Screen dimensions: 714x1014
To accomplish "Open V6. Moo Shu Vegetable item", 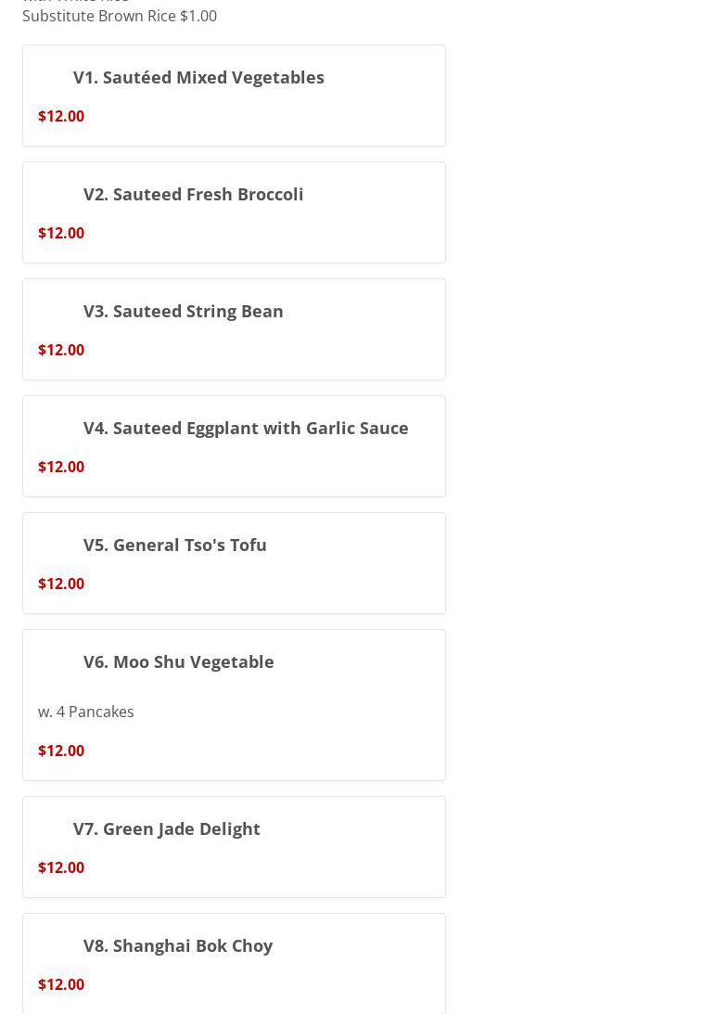I will click(178, 661).
